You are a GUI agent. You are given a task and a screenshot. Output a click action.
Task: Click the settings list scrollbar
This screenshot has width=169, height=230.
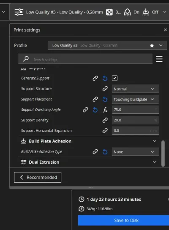click(163, 153)
